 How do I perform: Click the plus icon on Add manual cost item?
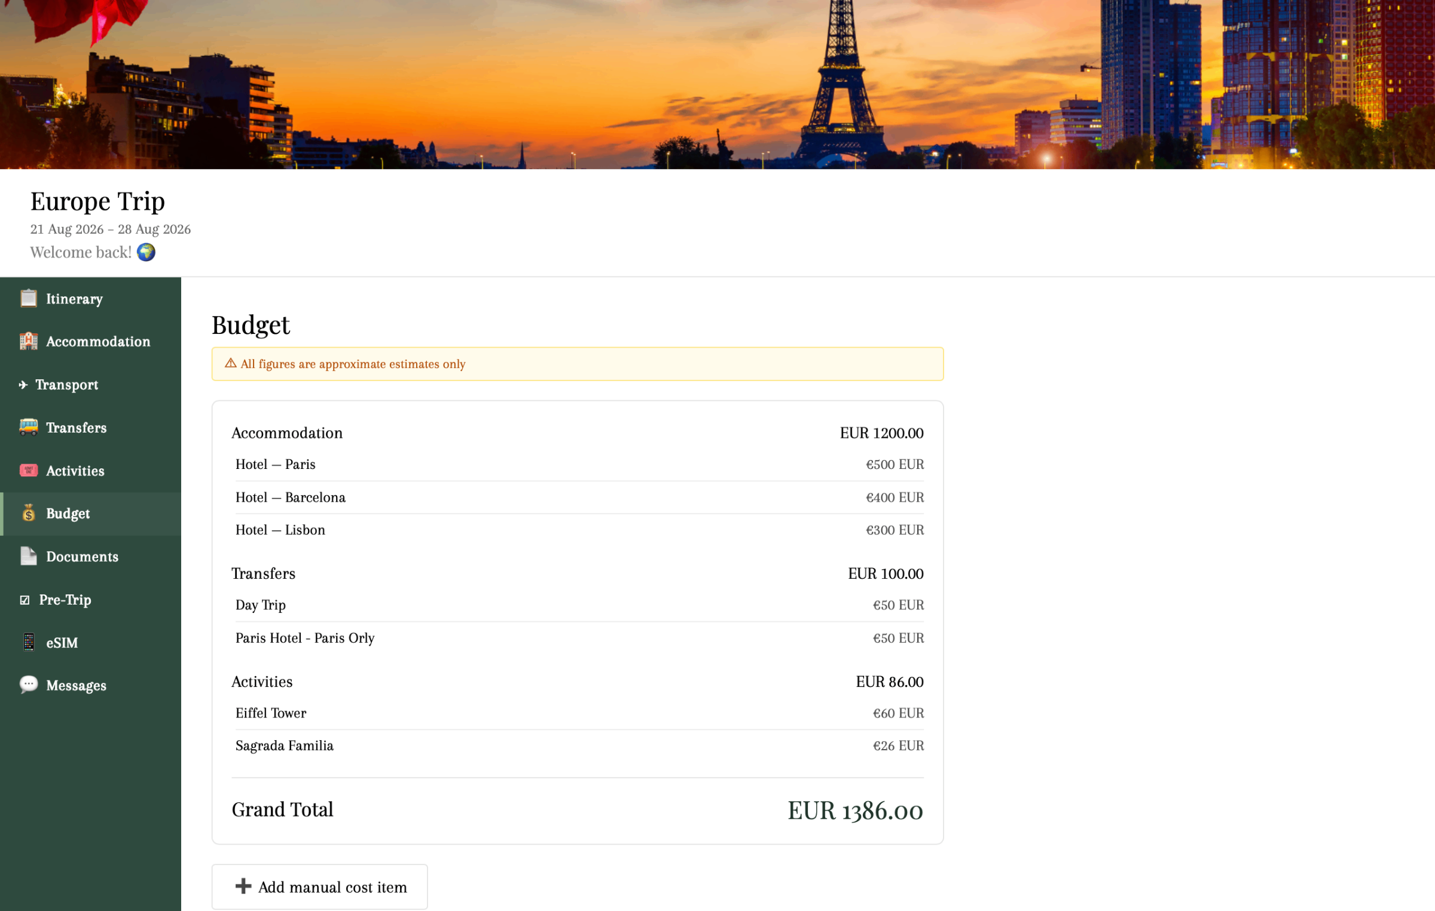pyautogui.click(x=243, y=886)
